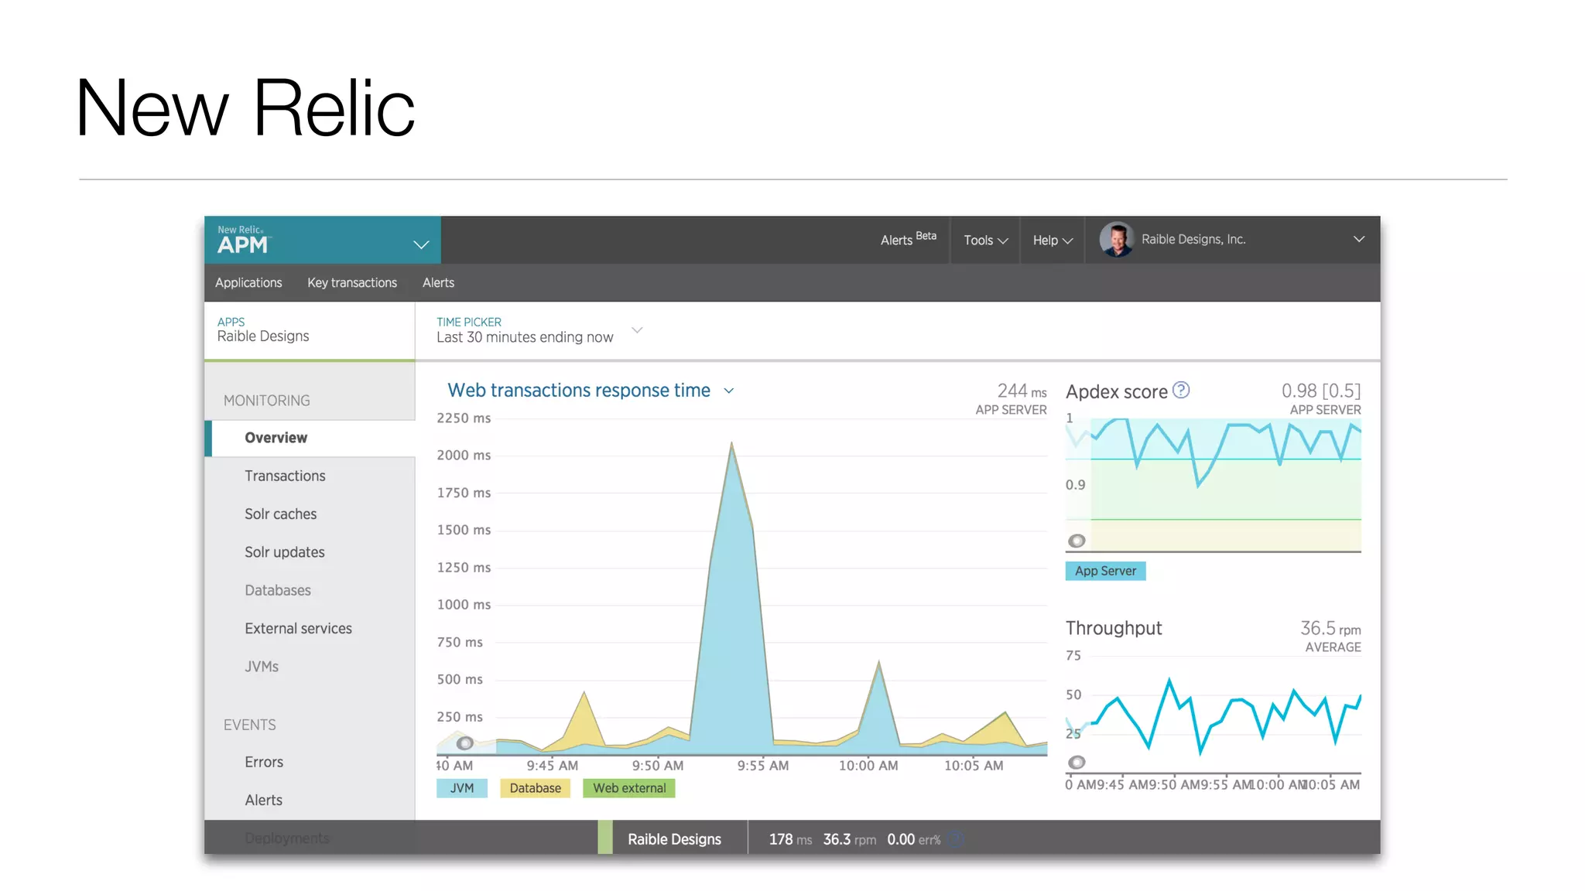Click the Throughput chart handle icon

(x=1077, y=762)
